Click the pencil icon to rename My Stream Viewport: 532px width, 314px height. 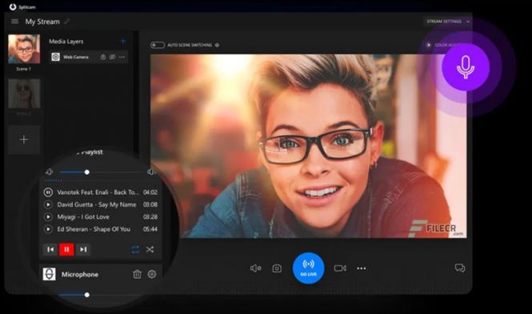coord(67,22)
